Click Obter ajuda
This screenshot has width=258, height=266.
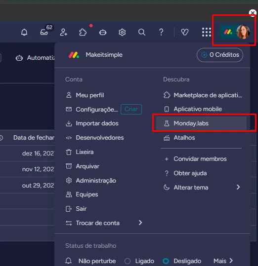[185, 173]
